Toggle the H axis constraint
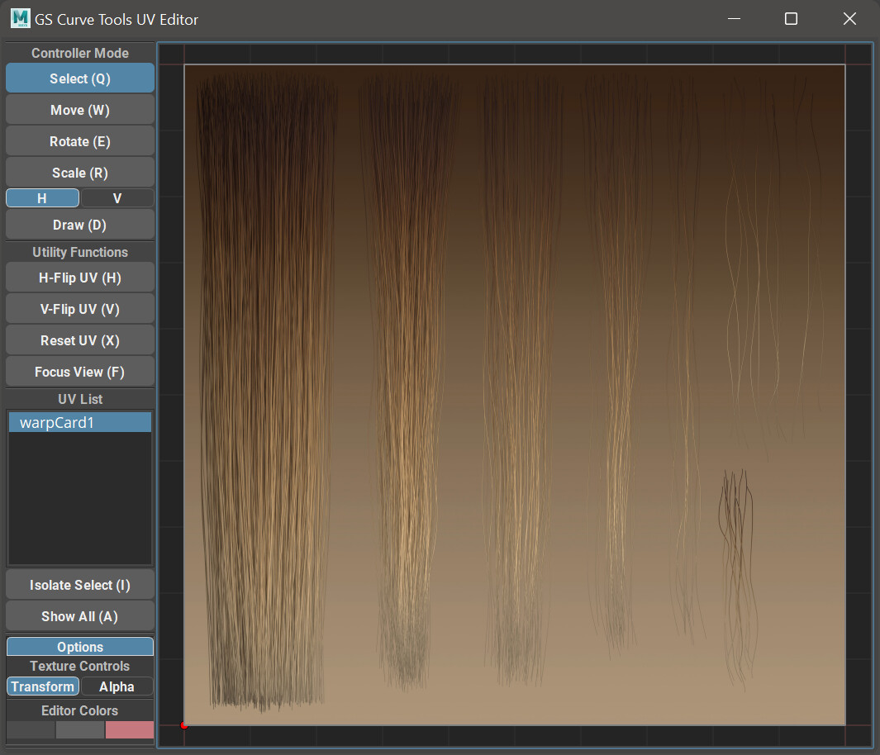The width and height of the screenshot is (880, 755). click(42, 197)
